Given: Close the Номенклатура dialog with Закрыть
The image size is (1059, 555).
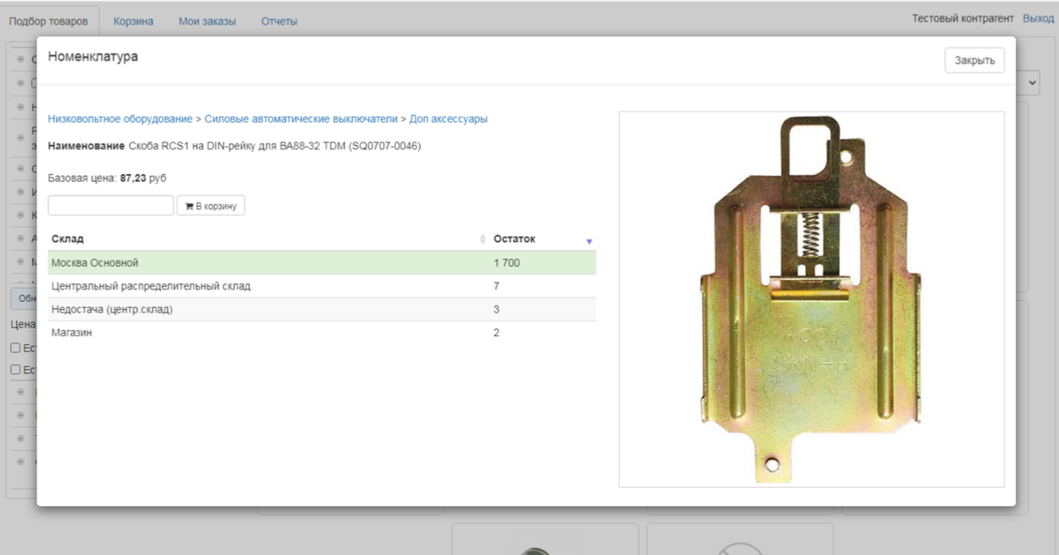Looking at the screenshot, I should click(x=974, y=61).
